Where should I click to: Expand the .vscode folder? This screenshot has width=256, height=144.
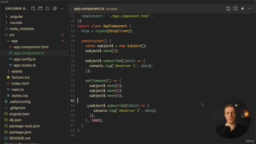(6, 22)
